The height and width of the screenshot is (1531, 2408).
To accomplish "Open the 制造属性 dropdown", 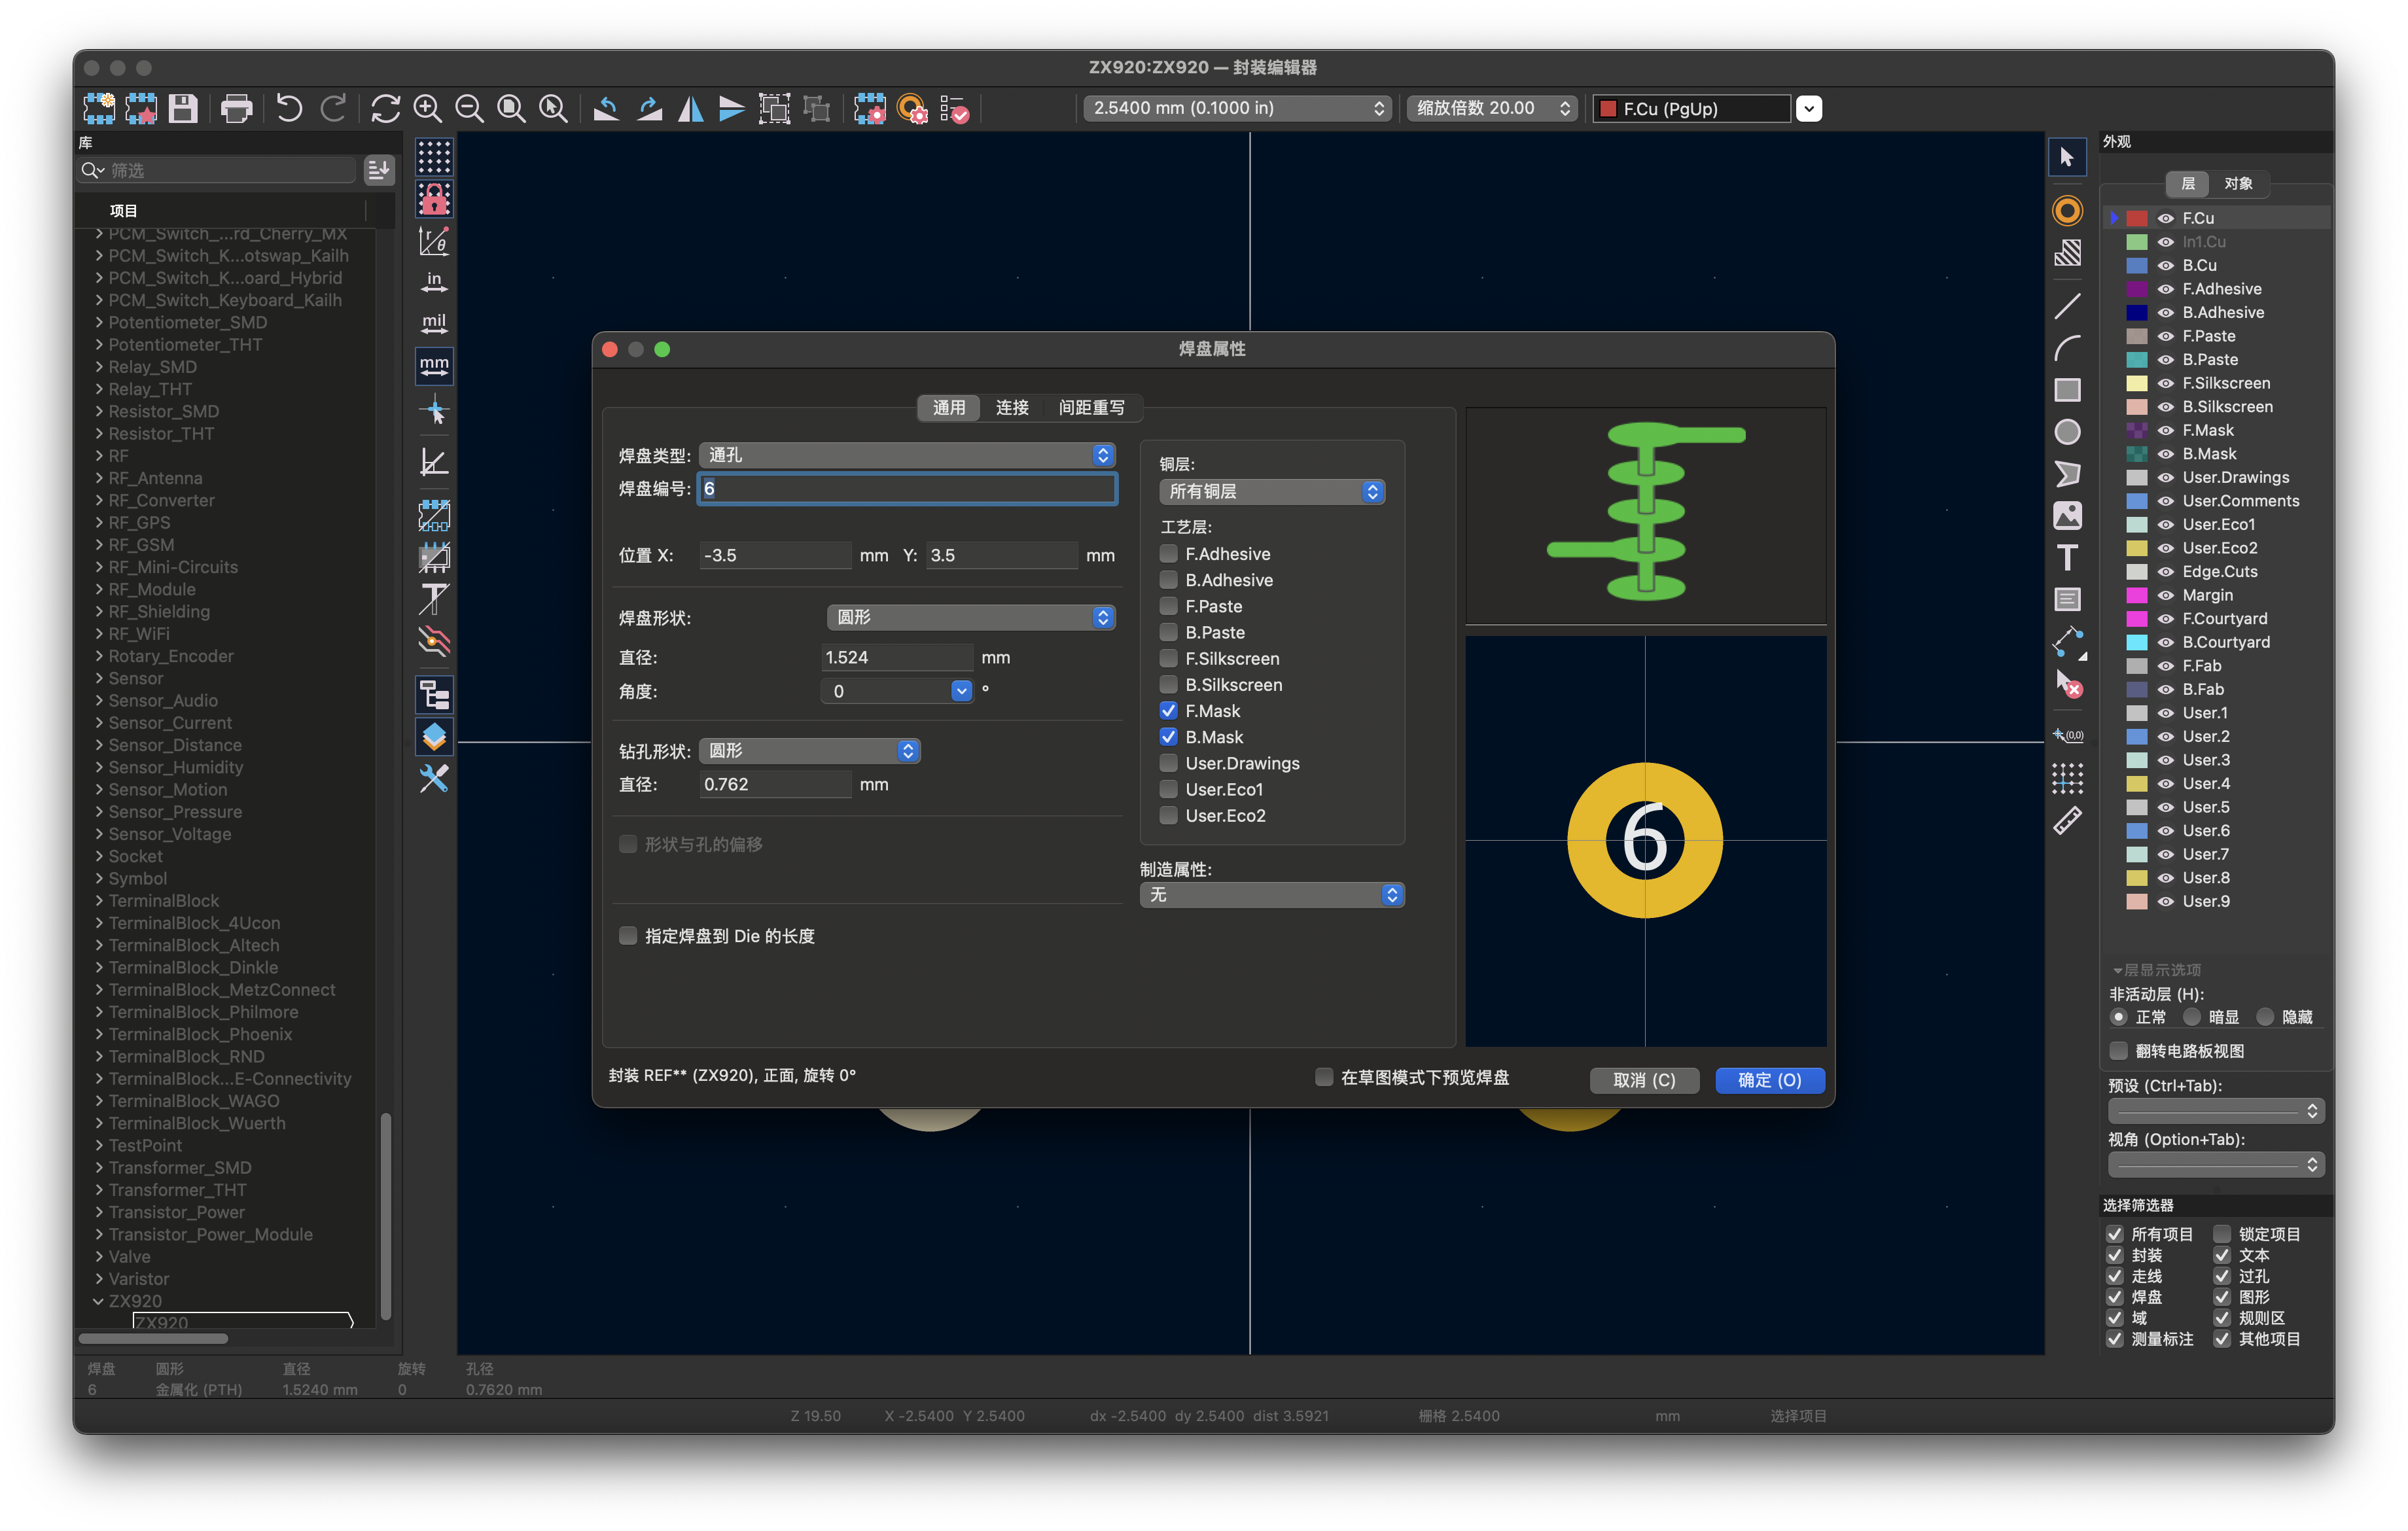I will (x=1272, y=894).
